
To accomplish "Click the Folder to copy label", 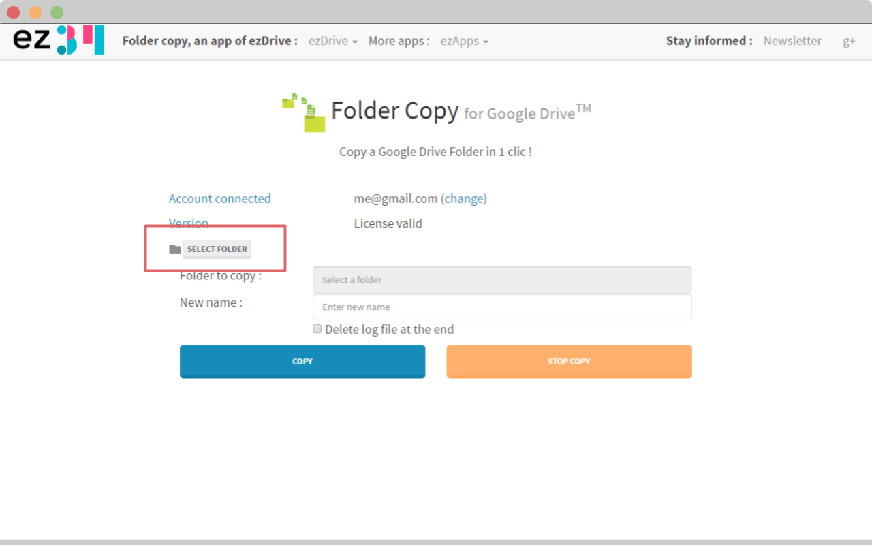I will [221, 276].
